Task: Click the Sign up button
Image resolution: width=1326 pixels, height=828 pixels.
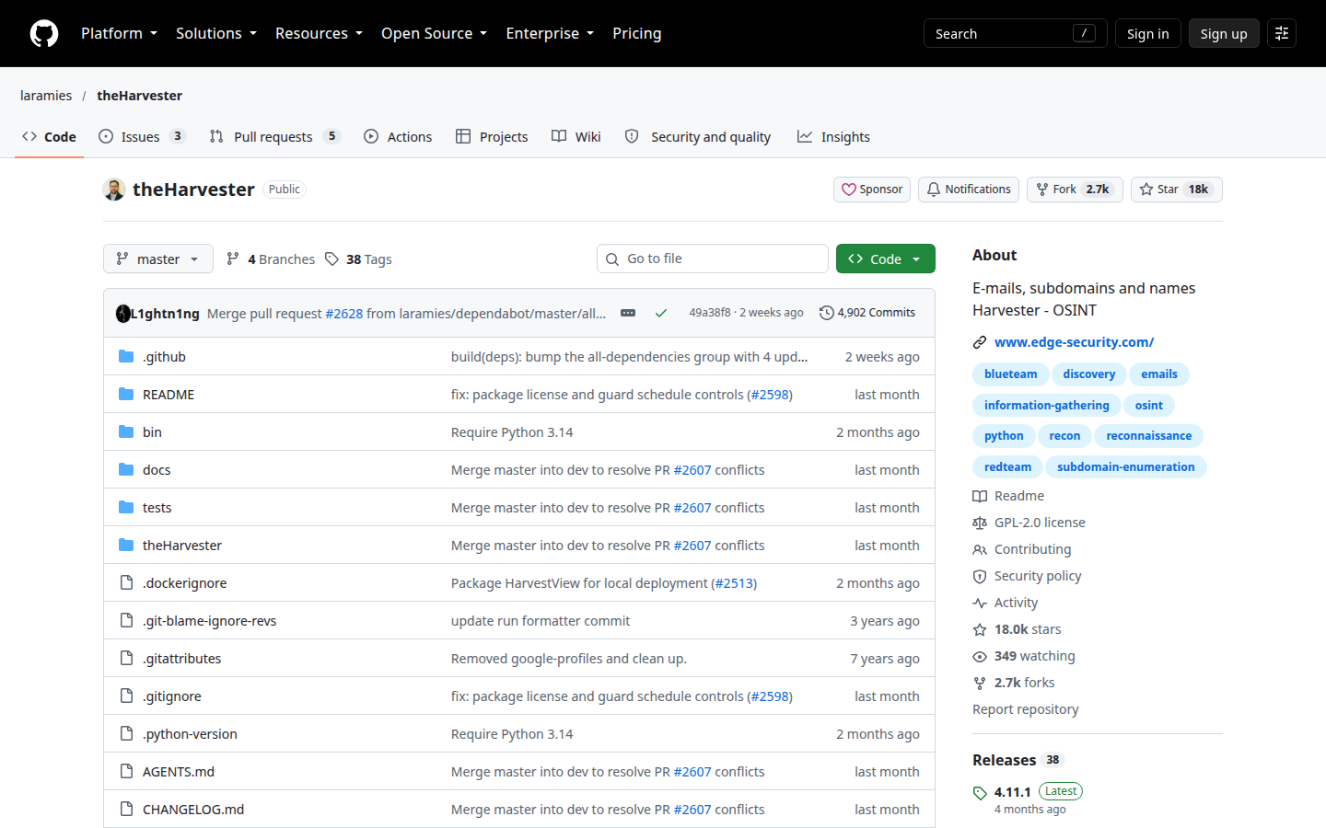Action: tap(1224, 33)
